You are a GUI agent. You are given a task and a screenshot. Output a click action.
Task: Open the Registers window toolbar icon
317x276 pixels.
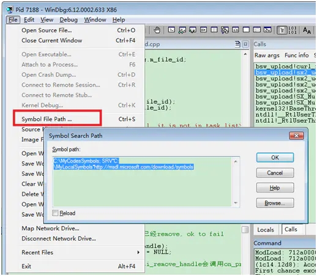[203, 30]
